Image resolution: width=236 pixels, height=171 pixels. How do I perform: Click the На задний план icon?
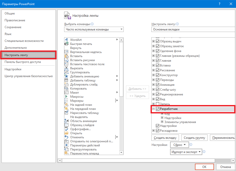66,105
